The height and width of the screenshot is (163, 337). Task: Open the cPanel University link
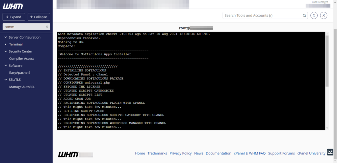pos(311,153)
